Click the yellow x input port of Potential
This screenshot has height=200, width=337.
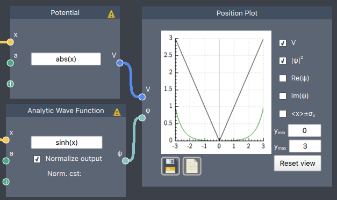(x=10, y=42)
